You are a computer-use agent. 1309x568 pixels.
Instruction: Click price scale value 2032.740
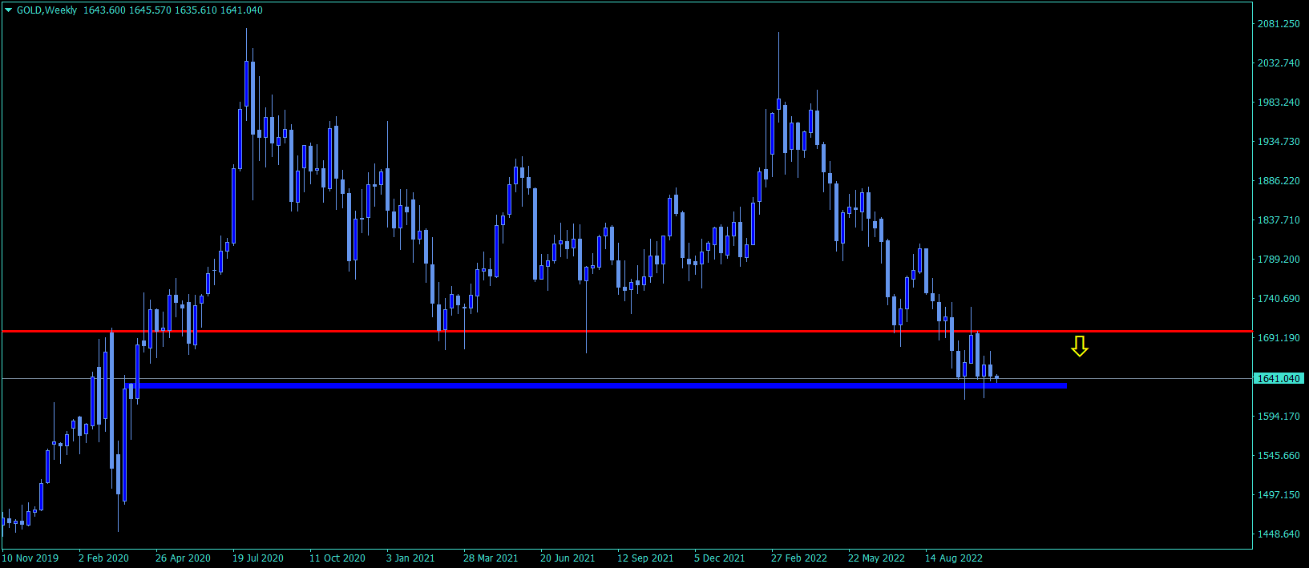tap(1279, 63)
